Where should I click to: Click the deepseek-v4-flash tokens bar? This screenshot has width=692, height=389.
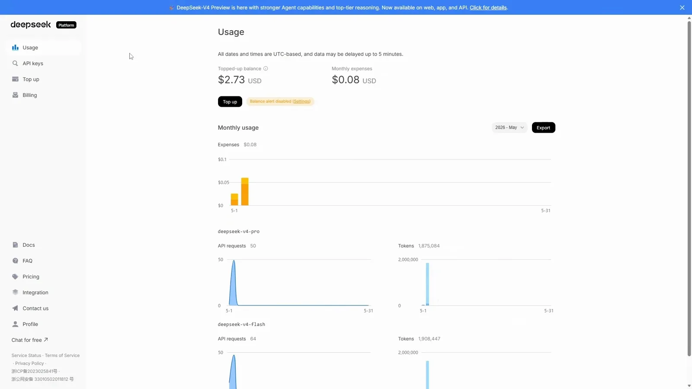click(x=427, y=375)
